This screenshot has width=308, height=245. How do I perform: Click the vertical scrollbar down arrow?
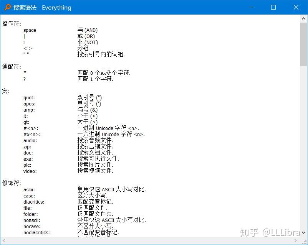coord(303,233)
